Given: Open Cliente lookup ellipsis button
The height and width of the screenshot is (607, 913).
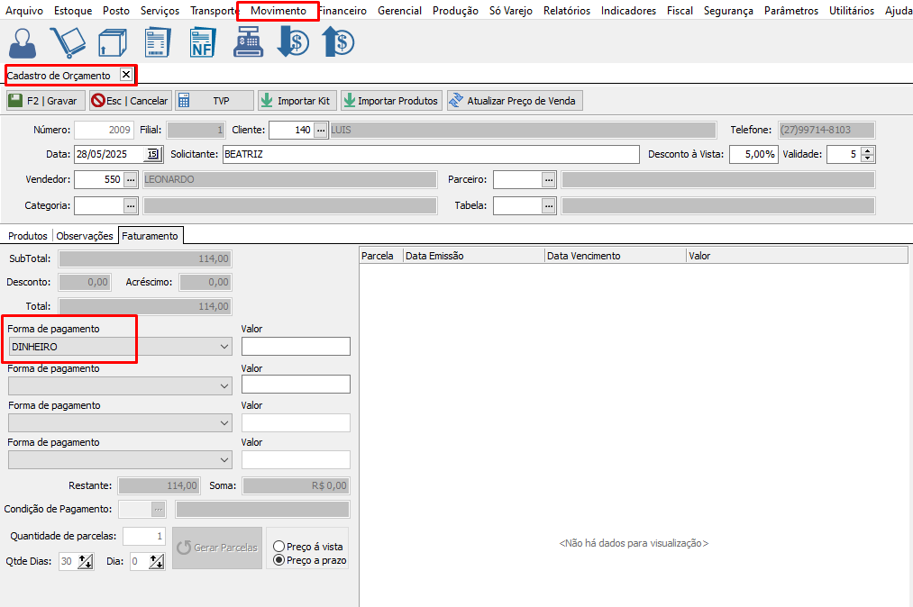Looking at the screenshot, I should pyautogui.click(x=321, y=130).
